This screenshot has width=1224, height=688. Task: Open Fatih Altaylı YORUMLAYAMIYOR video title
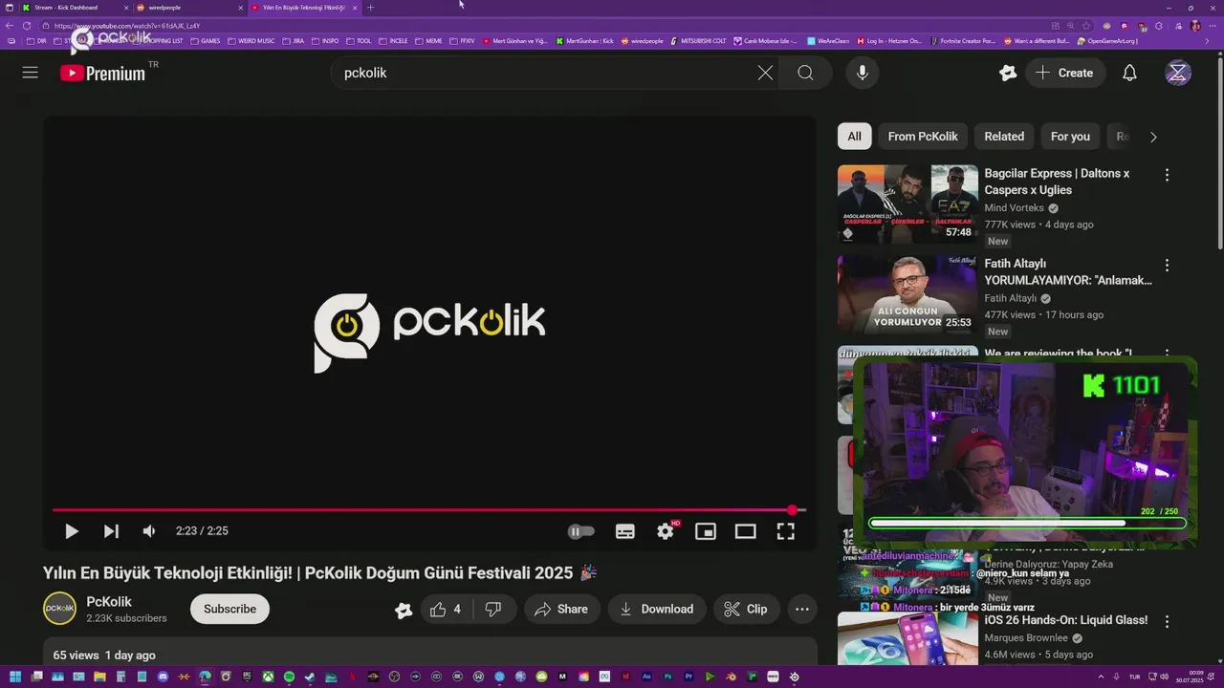point(1068,271)
